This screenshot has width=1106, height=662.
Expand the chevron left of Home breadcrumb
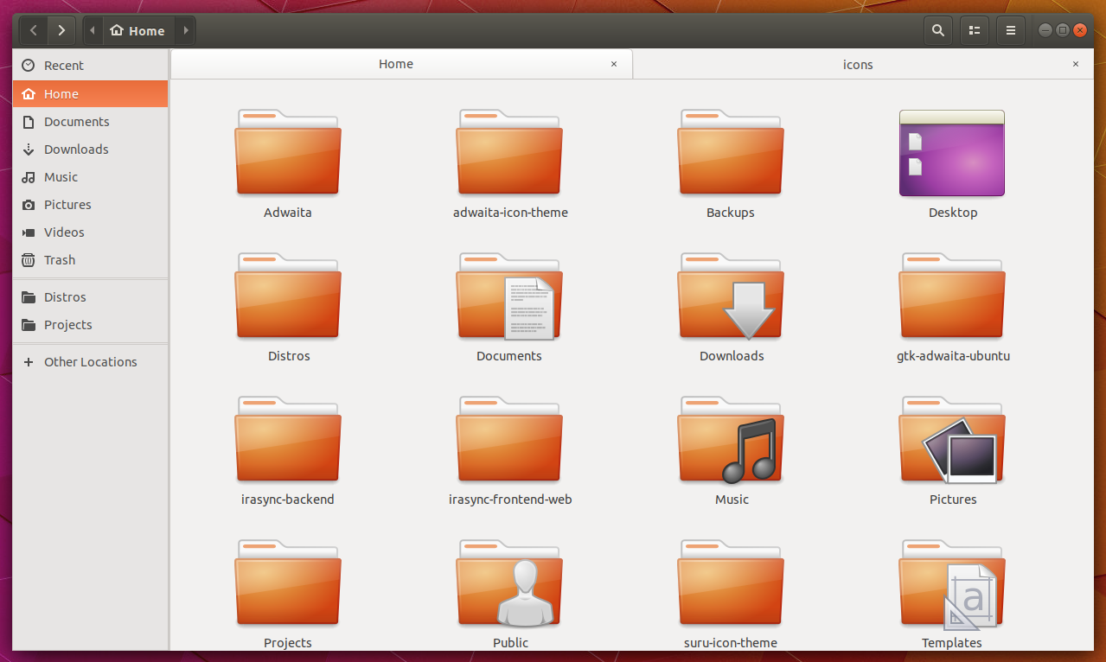(92, 29)
